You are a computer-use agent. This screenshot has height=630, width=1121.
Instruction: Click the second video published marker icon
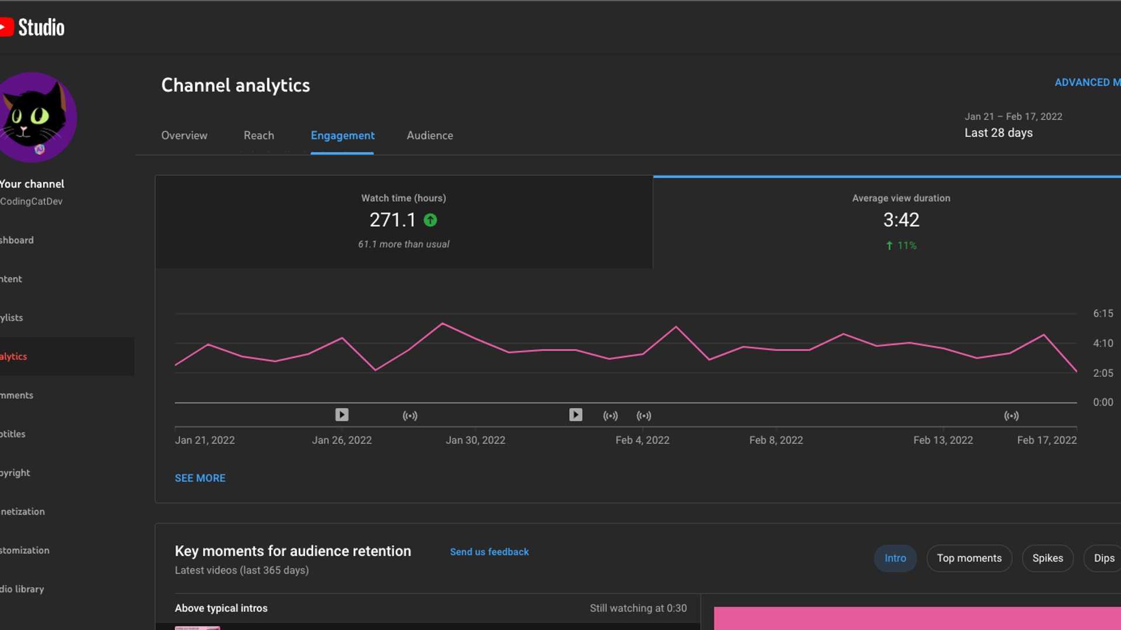(576, 415)
